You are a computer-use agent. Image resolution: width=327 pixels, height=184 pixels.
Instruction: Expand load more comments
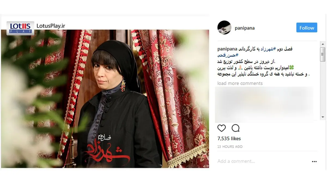(x=240, y=83)
